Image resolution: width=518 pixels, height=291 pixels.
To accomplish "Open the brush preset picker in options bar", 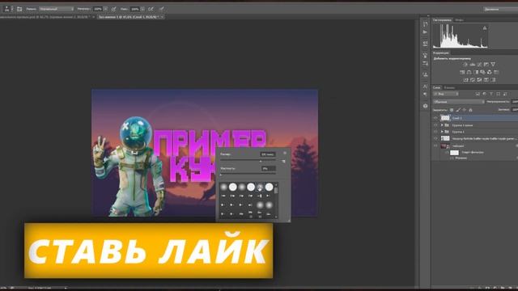I will click(8, 9).
